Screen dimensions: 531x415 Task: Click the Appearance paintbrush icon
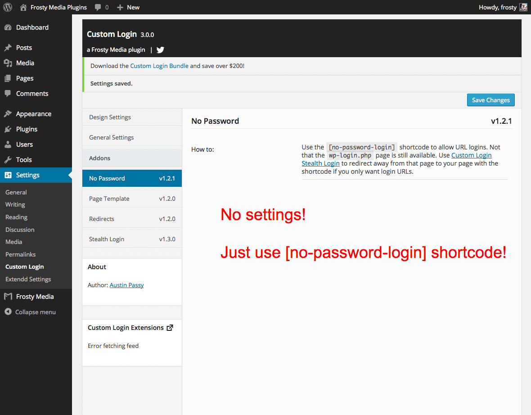[8, 114]
